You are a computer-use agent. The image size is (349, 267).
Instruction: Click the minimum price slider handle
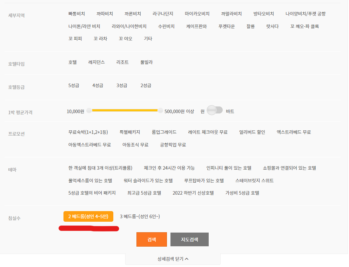[89, 110]
